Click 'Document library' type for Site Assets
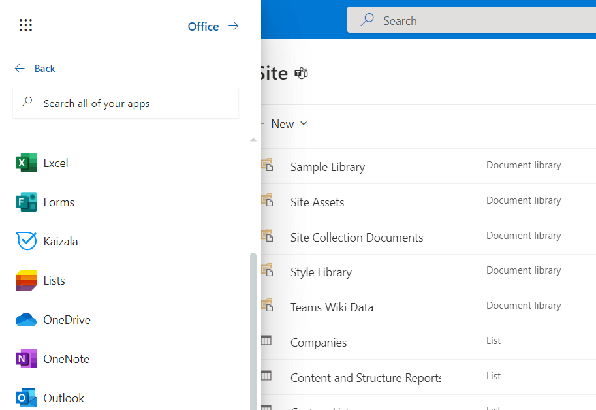 524,200
